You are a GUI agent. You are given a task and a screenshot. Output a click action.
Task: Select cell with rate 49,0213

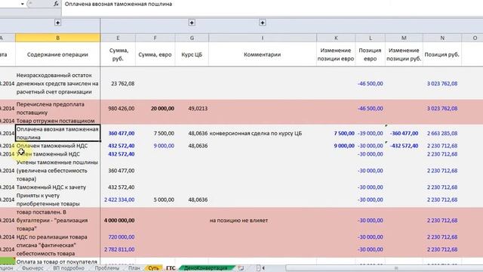[192, 108]
